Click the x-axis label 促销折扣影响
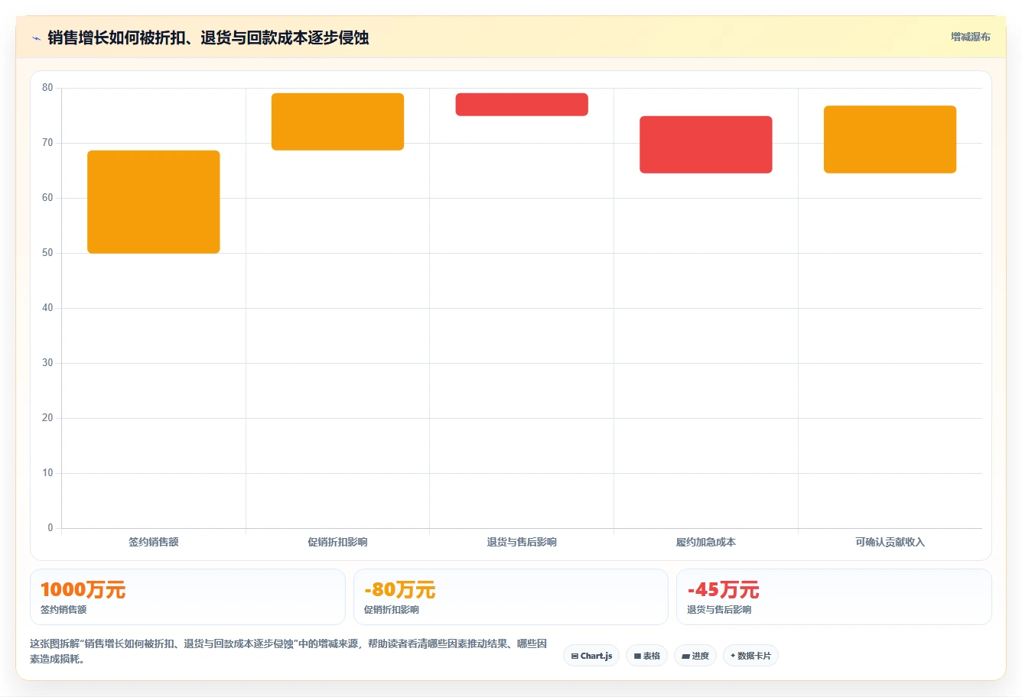Image resolution: width=1022 pixels, height=697 pixels. [x=337, y=542]
